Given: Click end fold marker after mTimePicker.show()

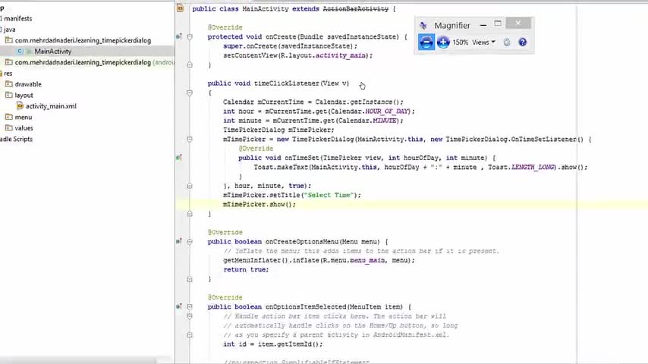Looking at the screenshot, I should pos(190,214).
